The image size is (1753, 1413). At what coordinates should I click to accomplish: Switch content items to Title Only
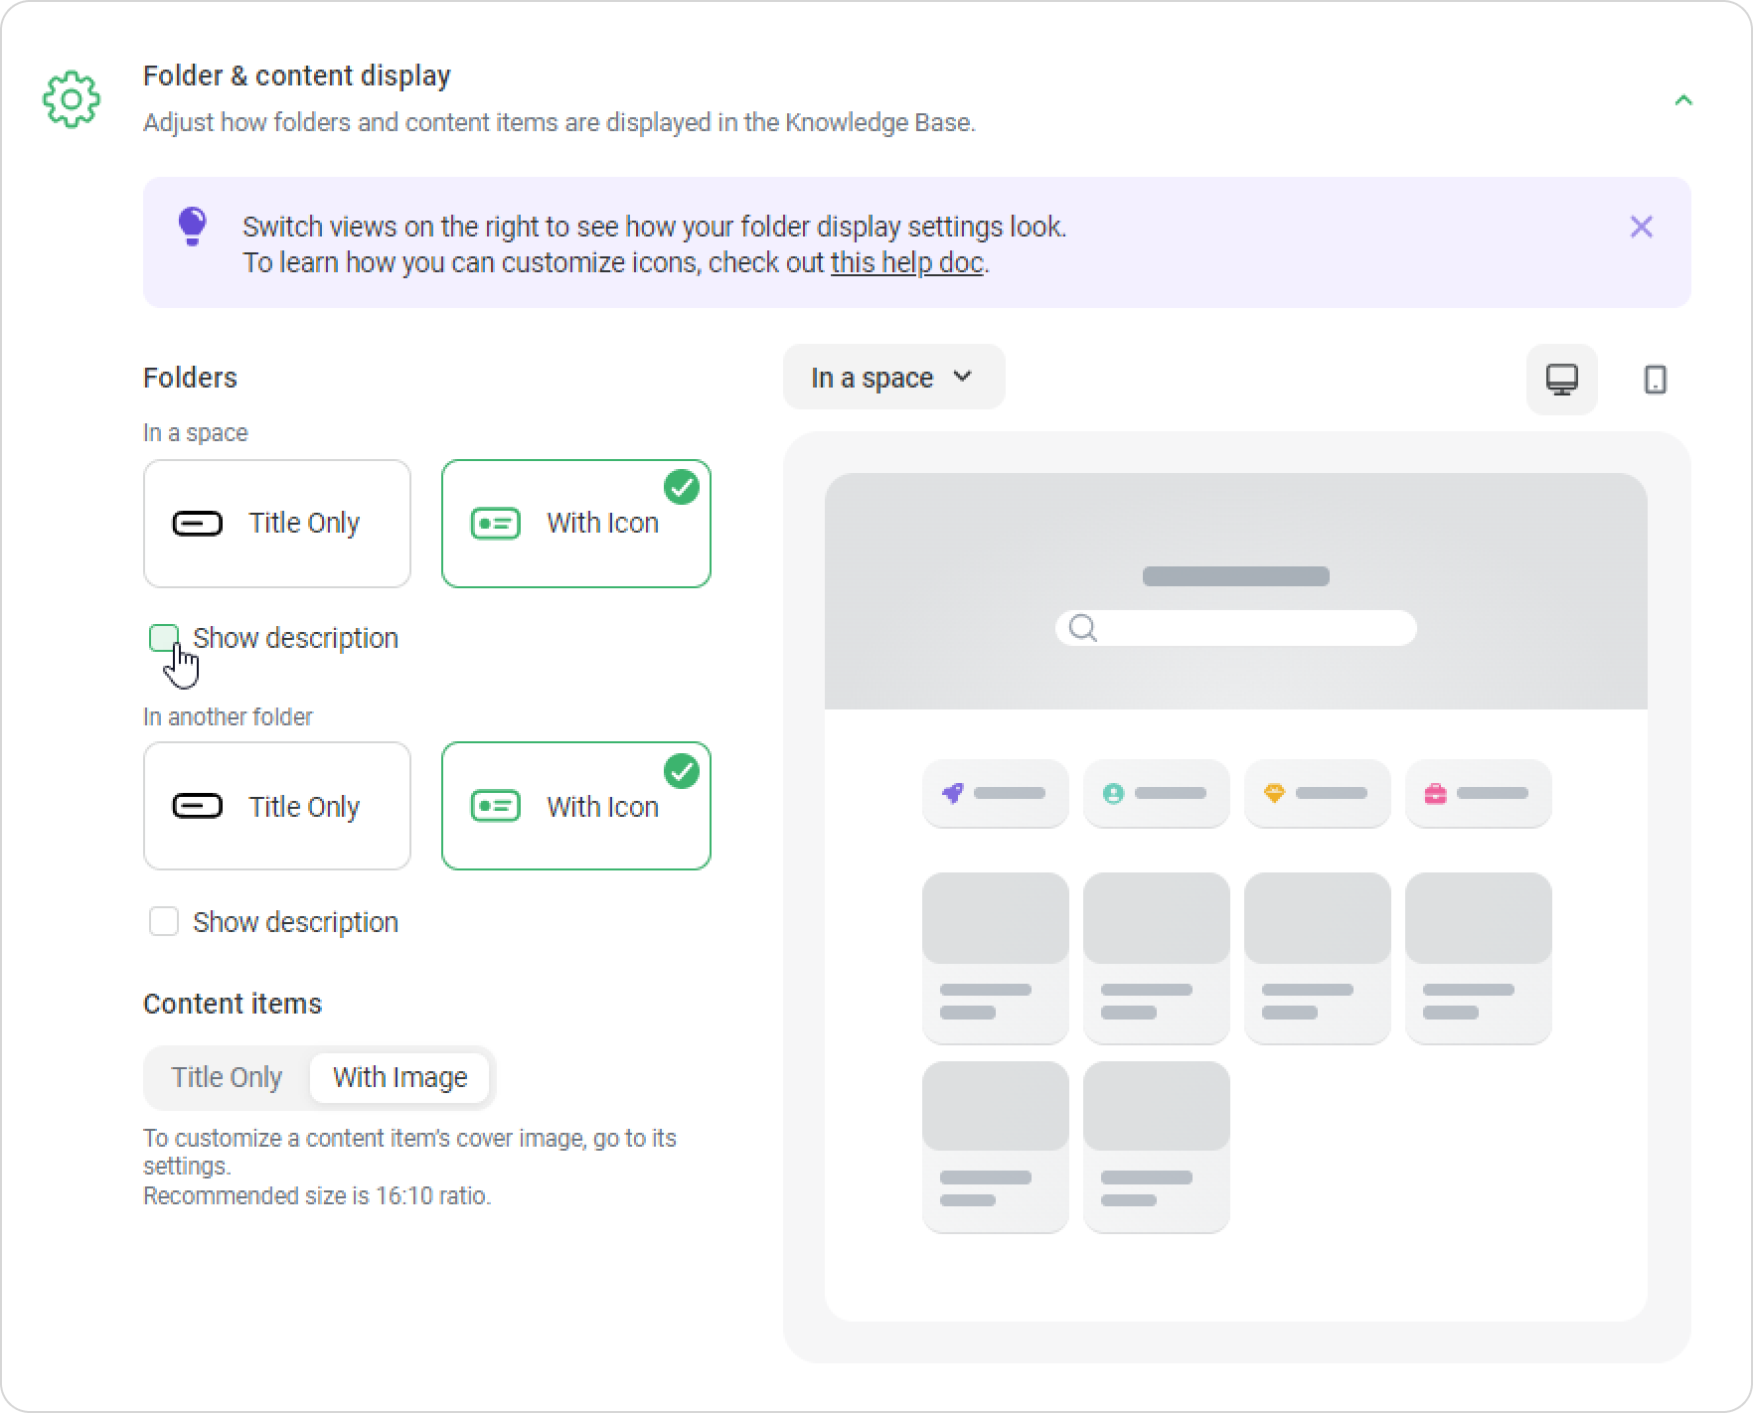[x=227, y=1077]
